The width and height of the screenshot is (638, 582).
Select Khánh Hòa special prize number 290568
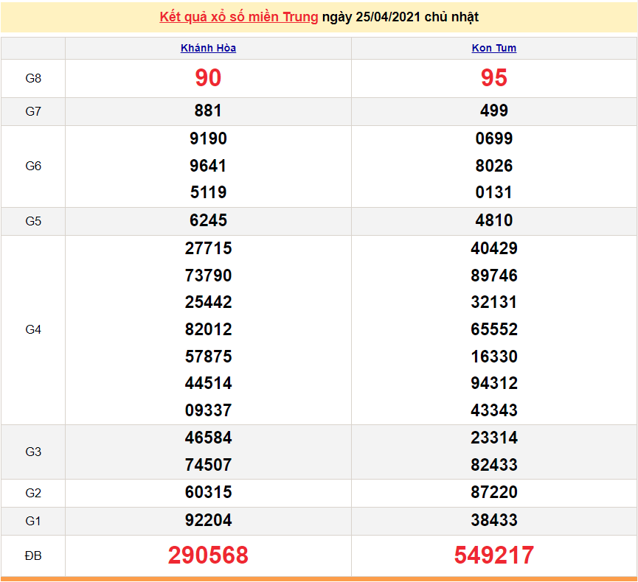208,555
